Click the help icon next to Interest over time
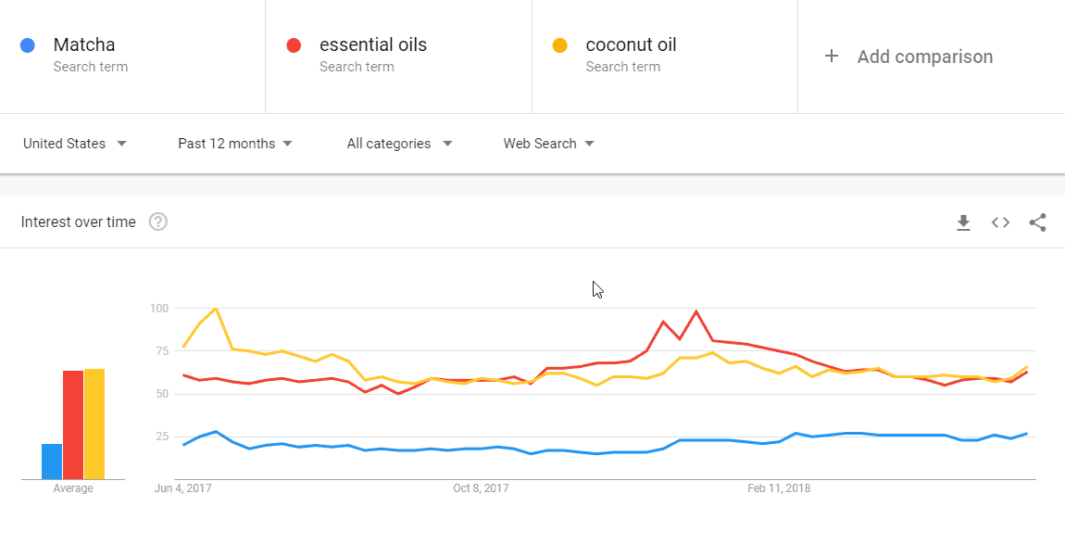The image size is (1065, 557). 157,222
